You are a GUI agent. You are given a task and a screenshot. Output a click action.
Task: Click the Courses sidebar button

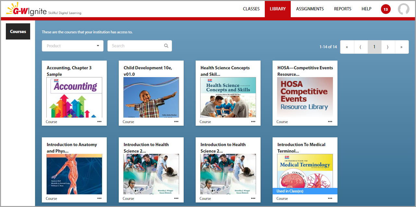pos(18,31)
